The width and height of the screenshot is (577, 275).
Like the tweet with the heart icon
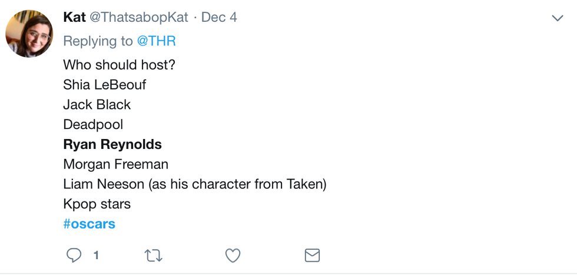pyautogui.click(x=233, y=255)
